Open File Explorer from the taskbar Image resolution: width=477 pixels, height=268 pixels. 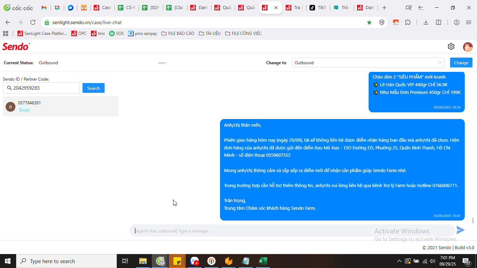(143, 261)
